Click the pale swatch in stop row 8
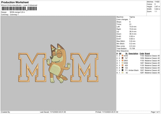This screenshot has height=114, width=161. click(x=123, y=73)
